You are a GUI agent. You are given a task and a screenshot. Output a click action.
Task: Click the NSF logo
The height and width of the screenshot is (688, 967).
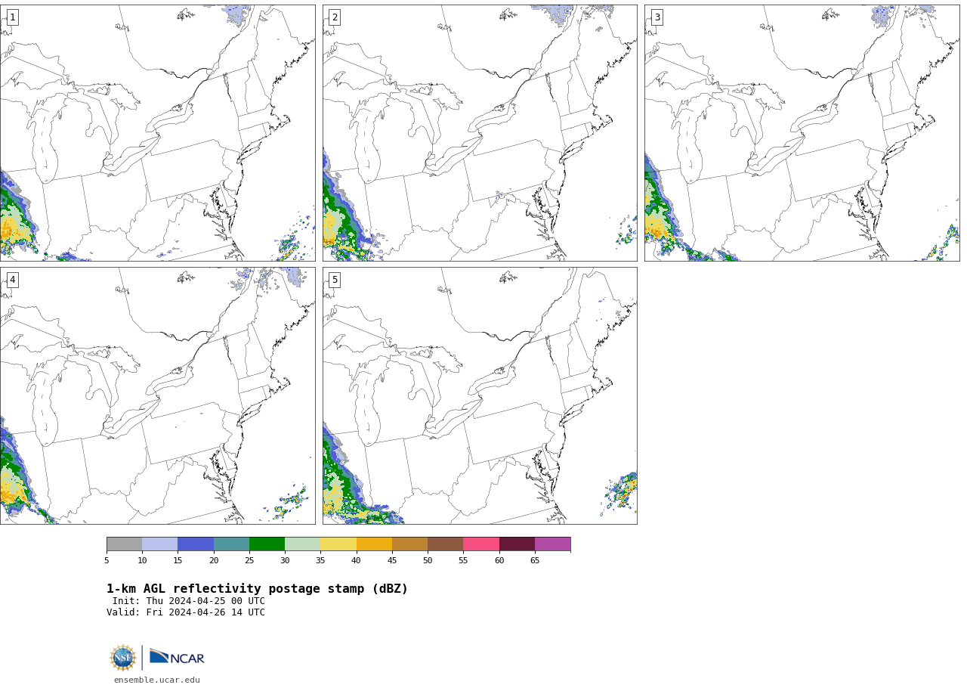123,658
